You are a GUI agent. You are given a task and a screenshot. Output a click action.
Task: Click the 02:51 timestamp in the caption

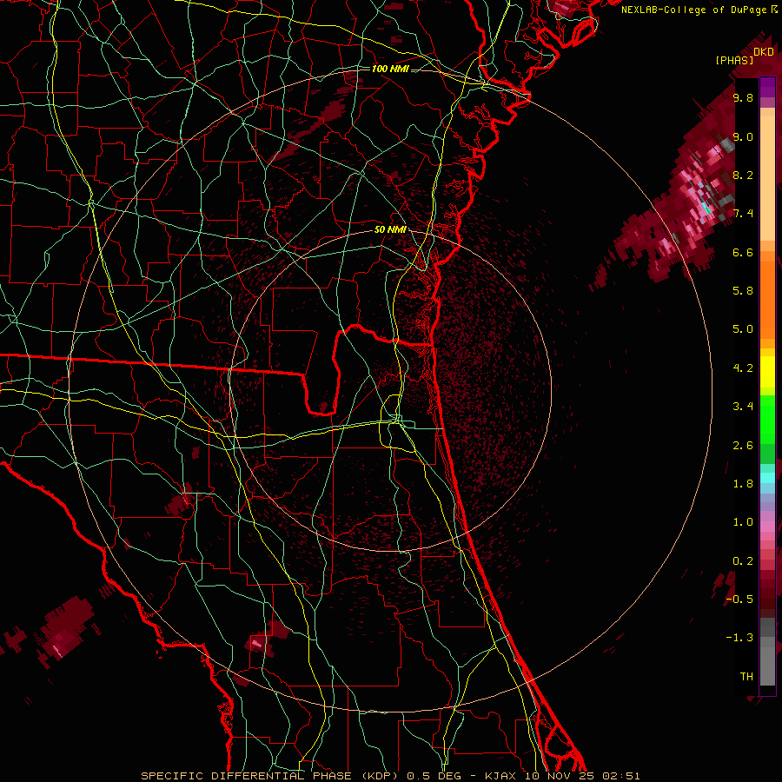pyautogui.click(x=620, y=776)
